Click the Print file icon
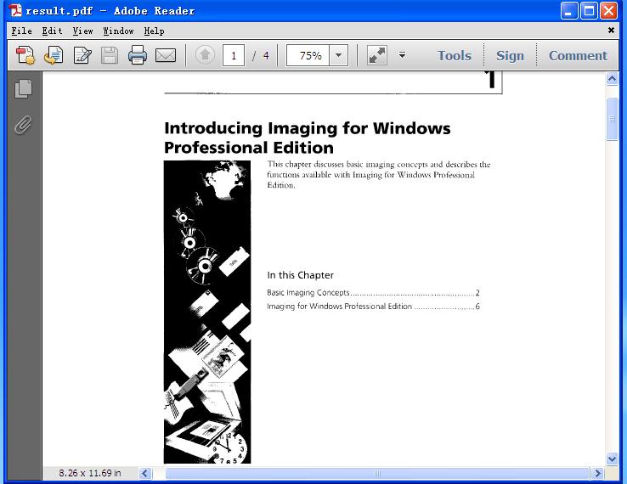The height and width of the screenshot is (484, 627). (x=137, y=55)
